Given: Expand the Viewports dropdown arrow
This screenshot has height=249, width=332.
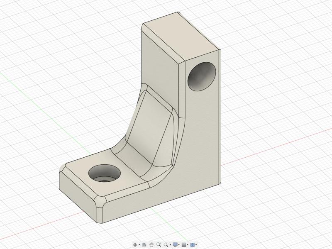Looking at the screenshot, I should (x=196, y=244).
